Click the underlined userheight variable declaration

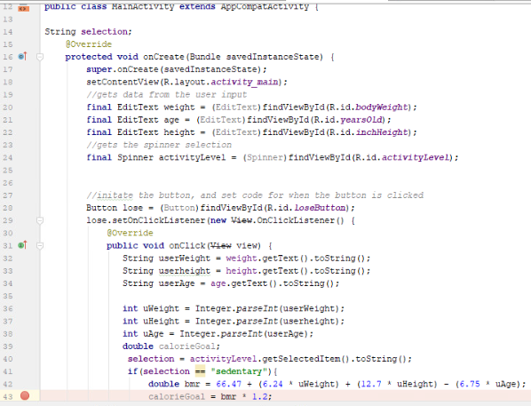(185, 271)
